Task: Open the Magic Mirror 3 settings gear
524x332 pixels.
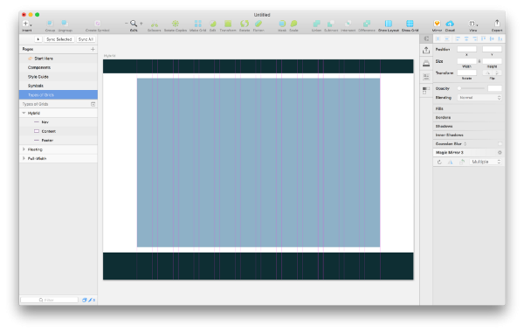Action: pyautogui.click(x=500, y=153)
